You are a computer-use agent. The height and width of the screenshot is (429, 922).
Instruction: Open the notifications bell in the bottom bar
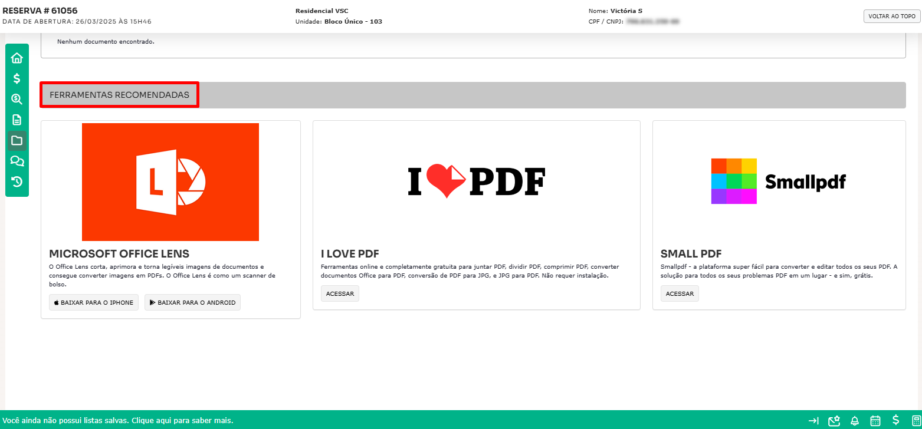[855, 421]
